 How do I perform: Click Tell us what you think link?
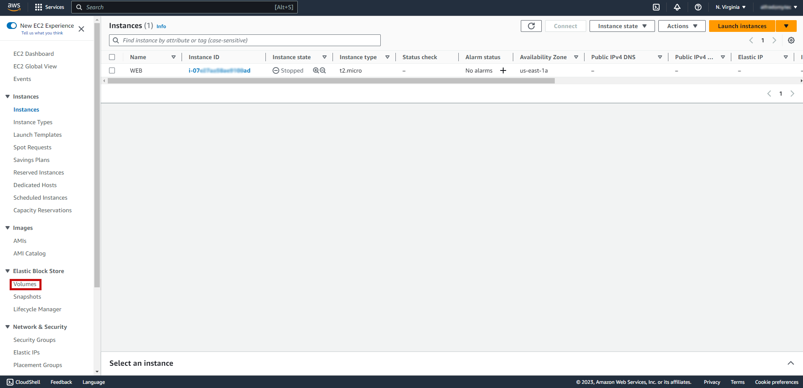point(42,33)
